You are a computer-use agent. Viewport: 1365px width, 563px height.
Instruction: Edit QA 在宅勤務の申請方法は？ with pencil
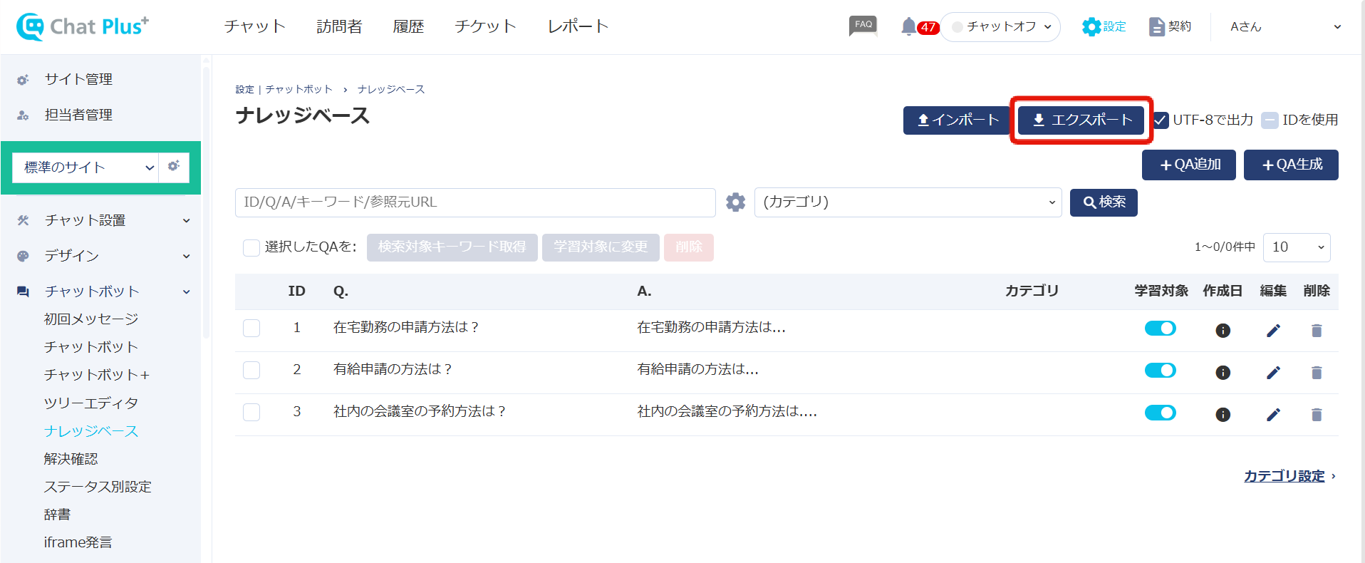[1273, 330]
